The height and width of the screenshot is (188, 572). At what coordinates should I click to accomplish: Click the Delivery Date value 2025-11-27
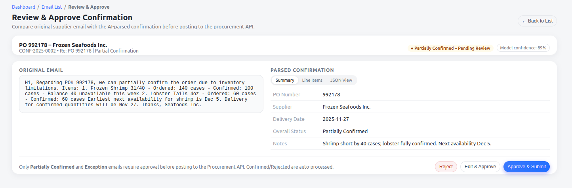click(x=336, y=119)
